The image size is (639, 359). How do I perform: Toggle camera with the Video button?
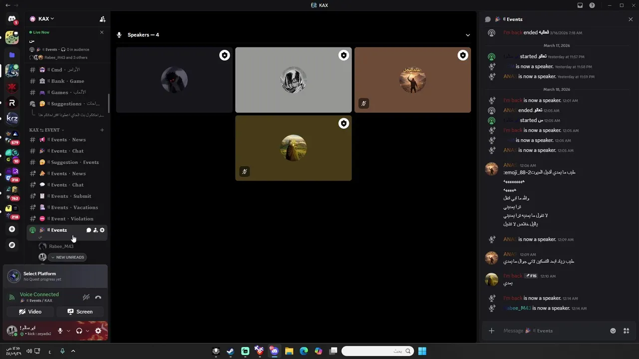click(30, 312)
